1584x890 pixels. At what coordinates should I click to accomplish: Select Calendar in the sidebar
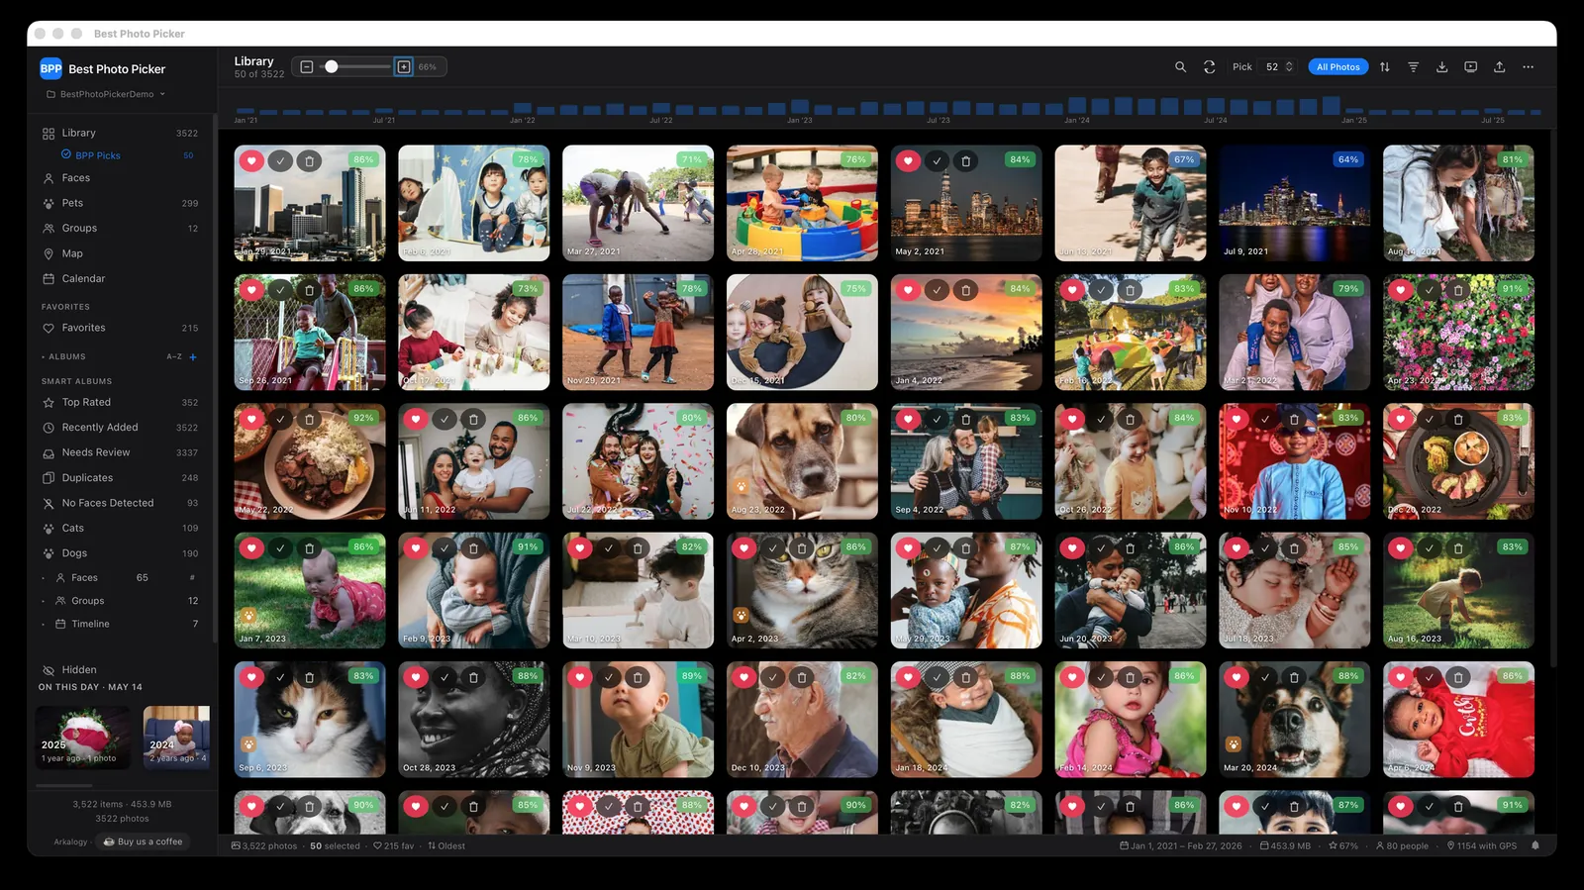point(120,279)
